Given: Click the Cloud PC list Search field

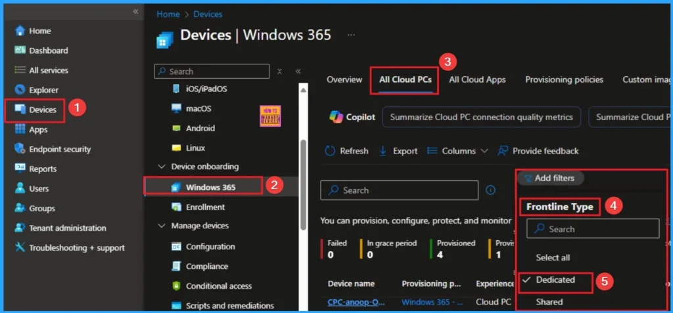Looking at the screenshot, I should [399, 190].
